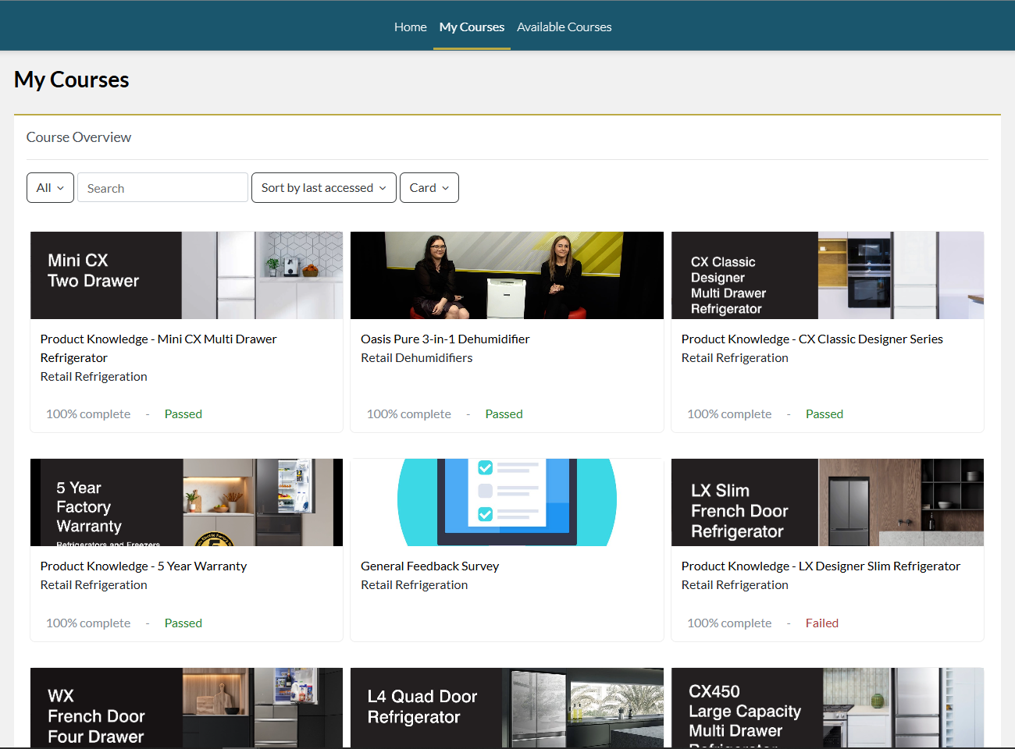Screen dimensions: 1015x749
Task: Open the Sort by last accessed dropdown
Action: [x=323, y=187]
